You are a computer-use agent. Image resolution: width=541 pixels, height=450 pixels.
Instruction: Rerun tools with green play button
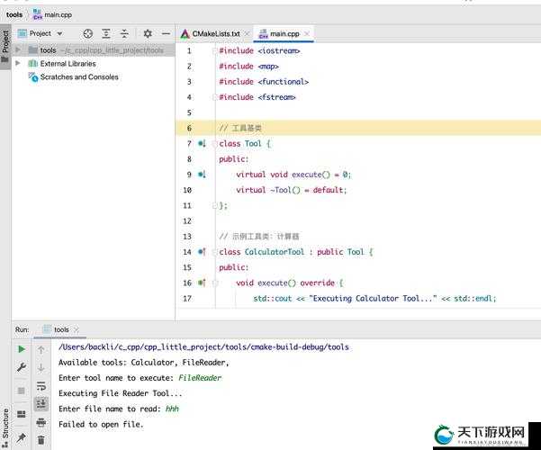(x=22, y=349)
